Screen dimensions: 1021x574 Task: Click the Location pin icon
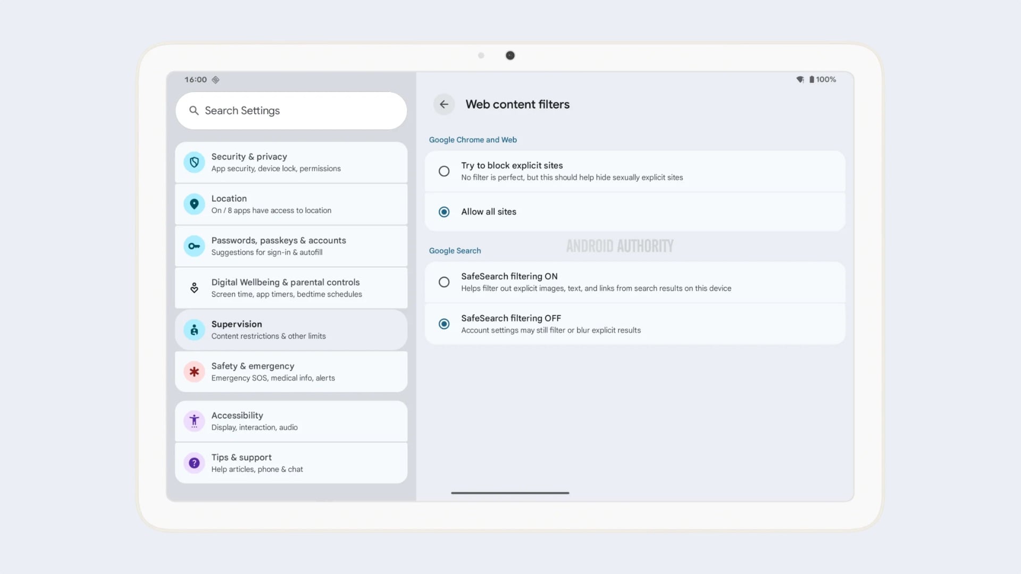(x=194, y=204)
